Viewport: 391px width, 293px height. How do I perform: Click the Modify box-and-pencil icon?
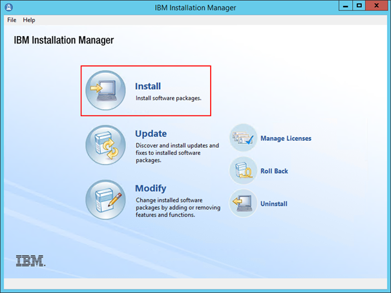pyautogui.click(x=105, y=199)
